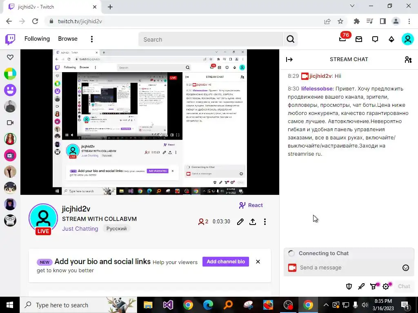Open Whispers speech bubble icon
The width and height of the screenshot is (418, 313).
pyautogui.click(x=375, y=40)
